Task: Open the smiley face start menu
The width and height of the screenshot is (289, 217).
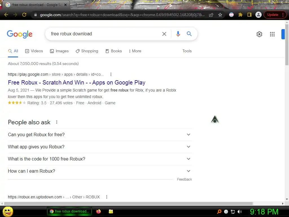Action: tap(8, 211)
